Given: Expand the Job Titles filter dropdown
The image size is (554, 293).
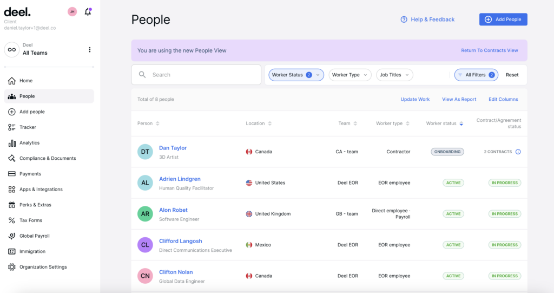Looking at the screenshot, I should click(x=394, y=75).
